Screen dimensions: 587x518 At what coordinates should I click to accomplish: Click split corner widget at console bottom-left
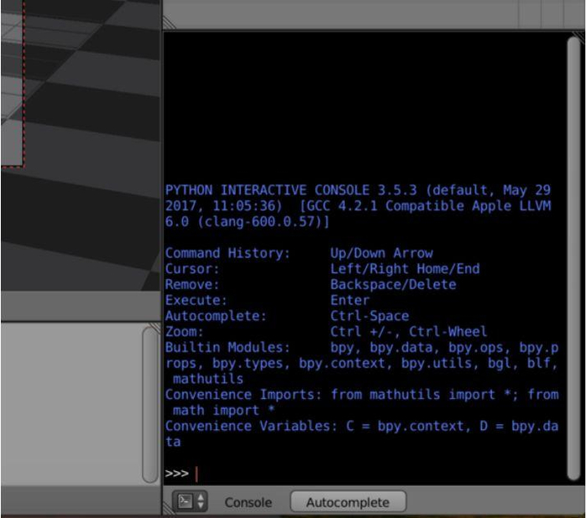point(169,508)
